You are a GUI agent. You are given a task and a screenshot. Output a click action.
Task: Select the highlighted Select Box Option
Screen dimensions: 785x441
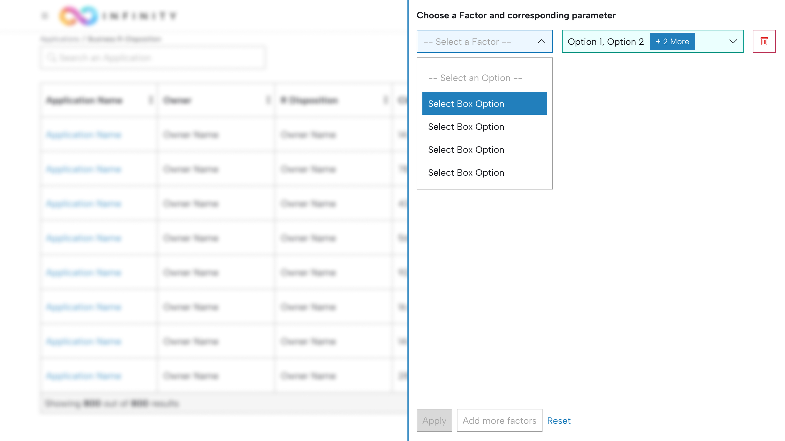pyautogui.click(x=484, y=104)
